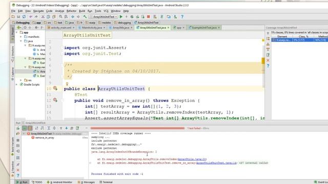
Task: Toggle the Structure side tool window tab
Action: coord(12,54)
